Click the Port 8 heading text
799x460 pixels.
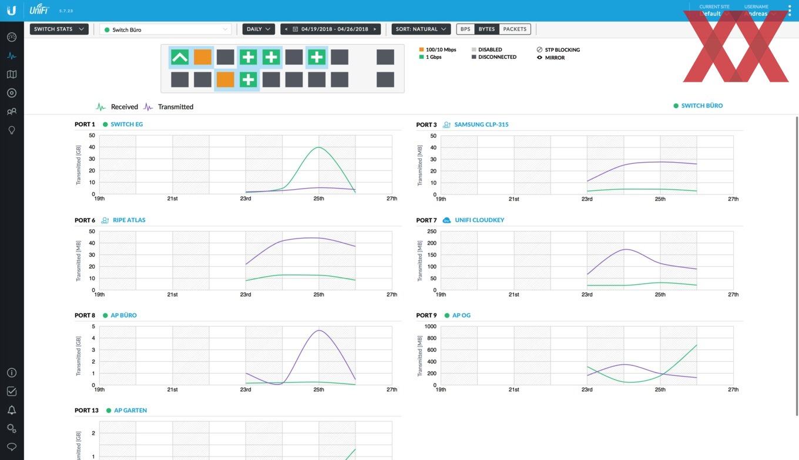click(x=85, y=315)
